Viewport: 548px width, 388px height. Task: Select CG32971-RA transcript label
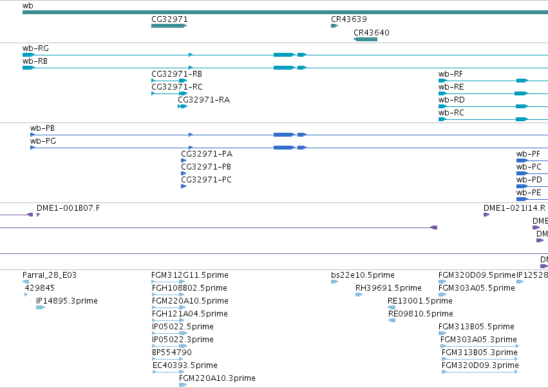pyautogui.click(x=203, y=100)
